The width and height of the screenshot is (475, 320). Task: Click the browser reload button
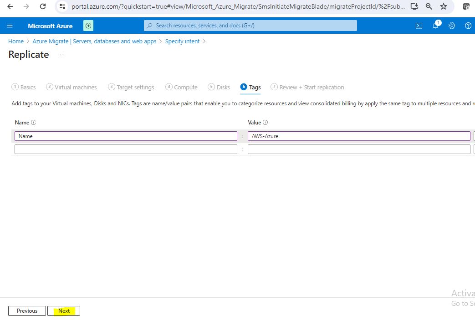click(42, 6)
